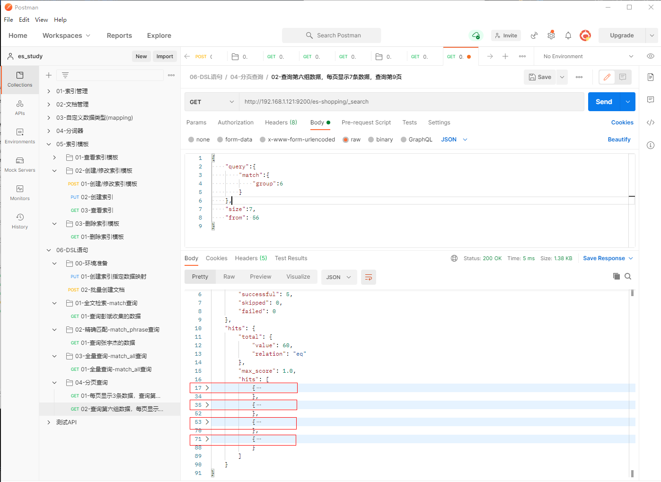Choose the GraphQL body radio option
The height and width of the screenshot is (482, 661).
[x=404, y=140]
